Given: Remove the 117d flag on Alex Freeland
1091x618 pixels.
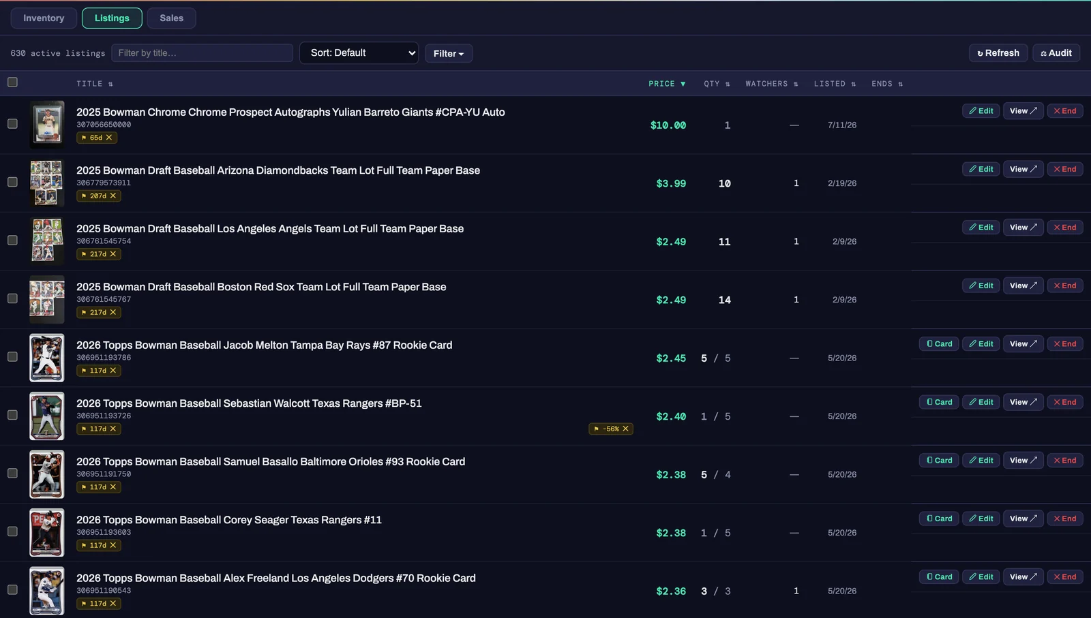Looking at the screenshot, I should [113, 604].
